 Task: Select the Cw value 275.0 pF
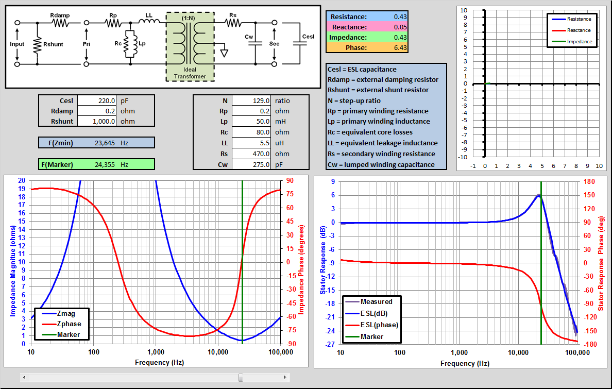pos(251,164)
